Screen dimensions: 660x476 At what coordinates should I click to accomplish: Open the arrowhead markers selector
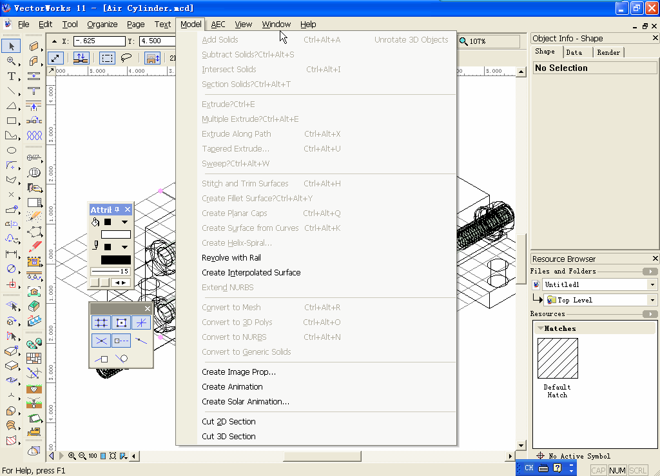coord(121,283)
